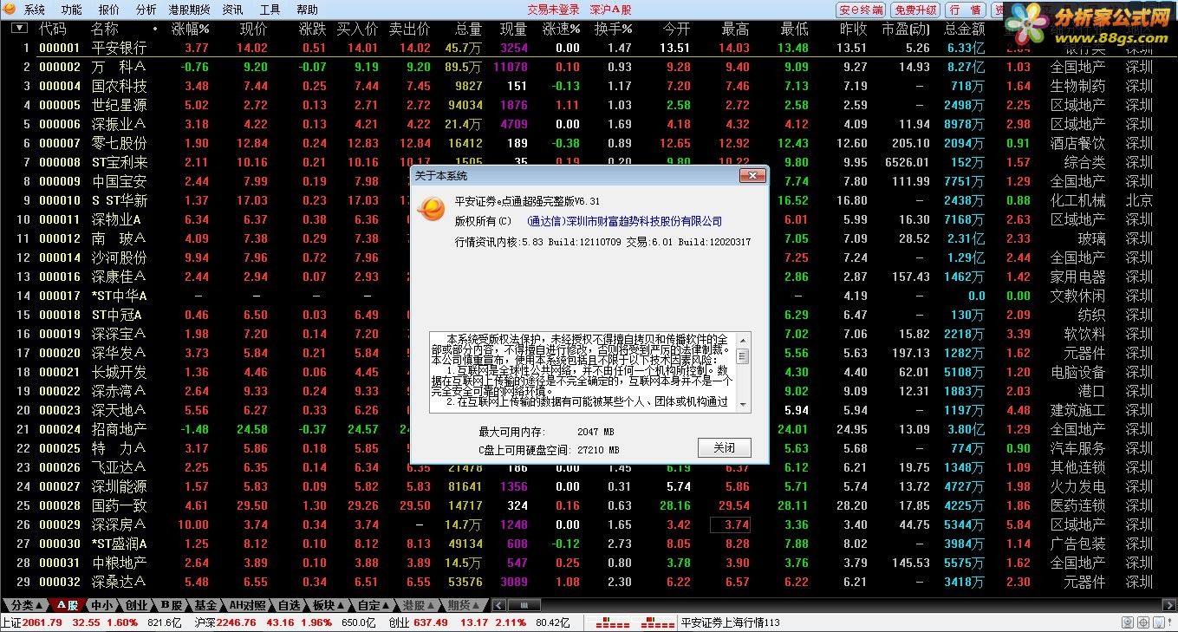Click the 行情 button at top right

click(965, 10)
